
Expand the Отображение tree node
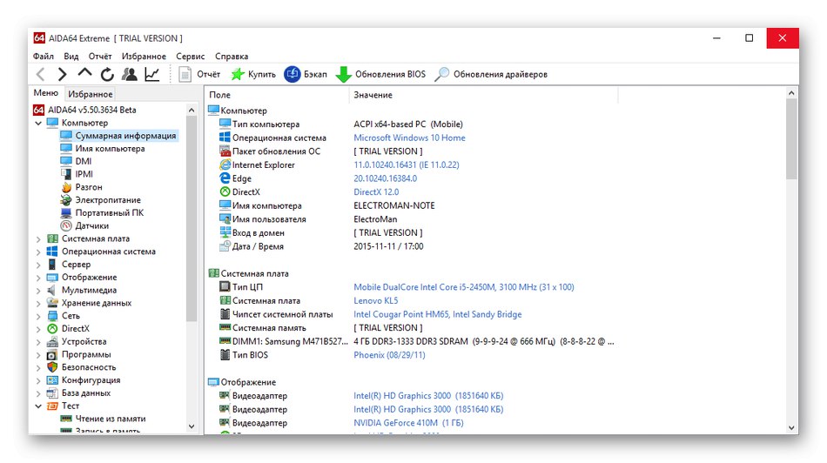(x=38, y=278)
